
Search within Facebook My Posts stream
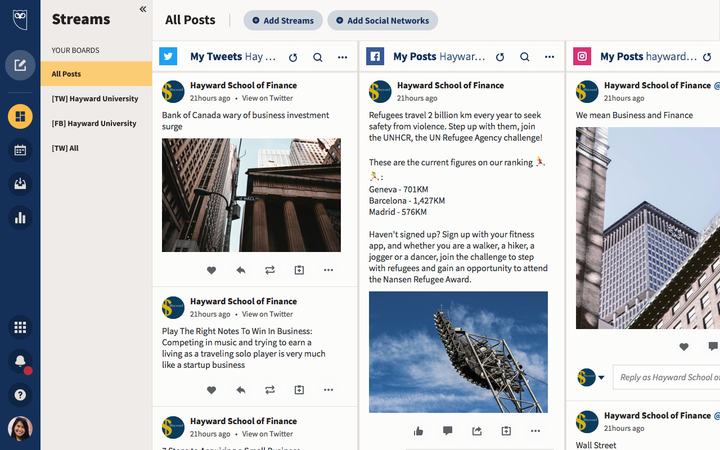tap(524, 57)
